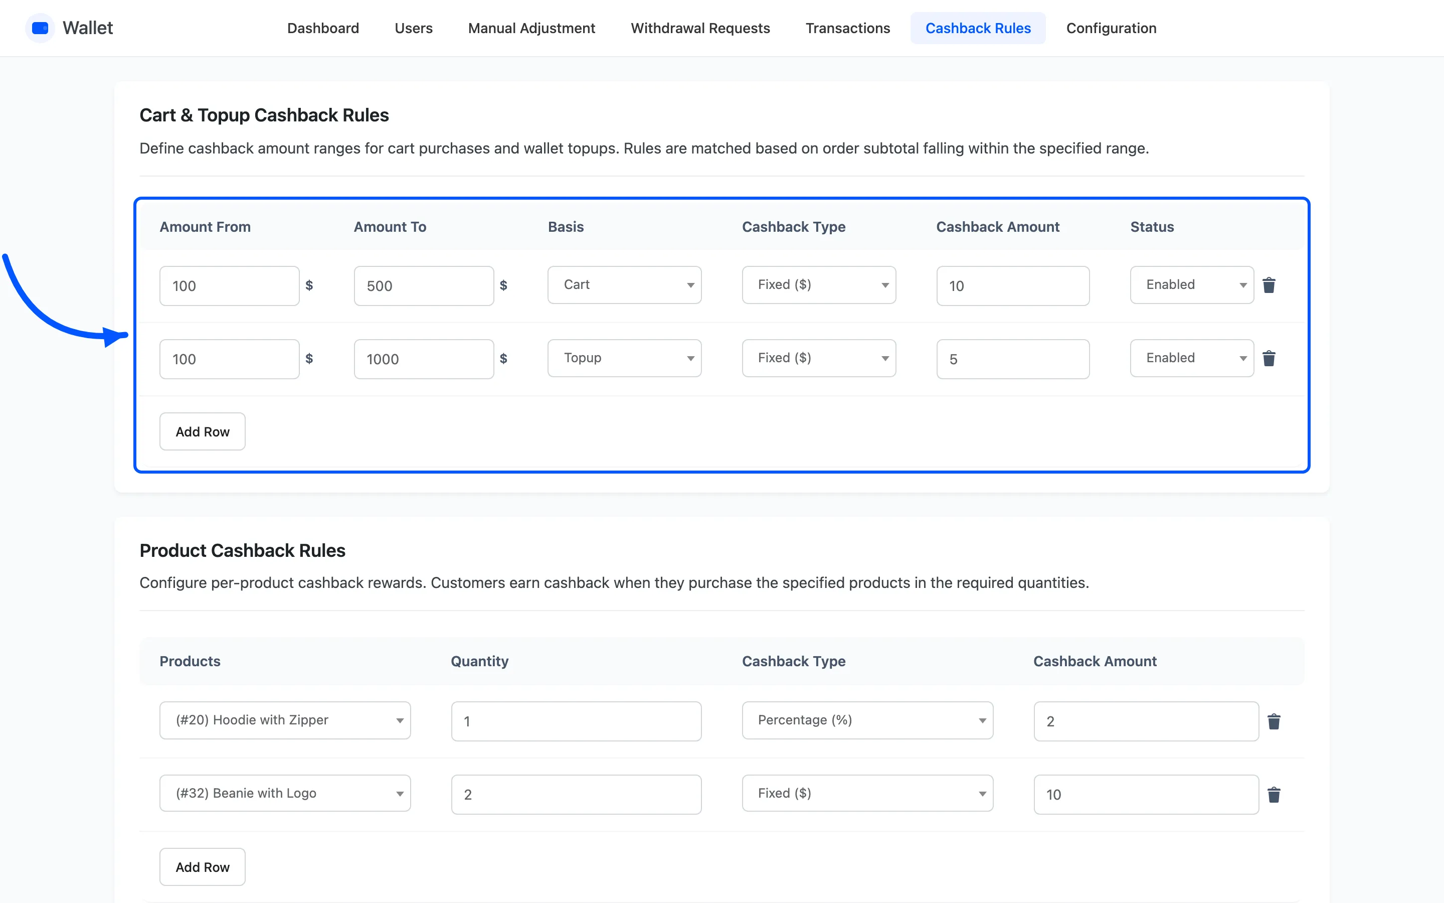
Task: Click Cashback Amount field for Beanie row
Action: [x=1146, y=795]
